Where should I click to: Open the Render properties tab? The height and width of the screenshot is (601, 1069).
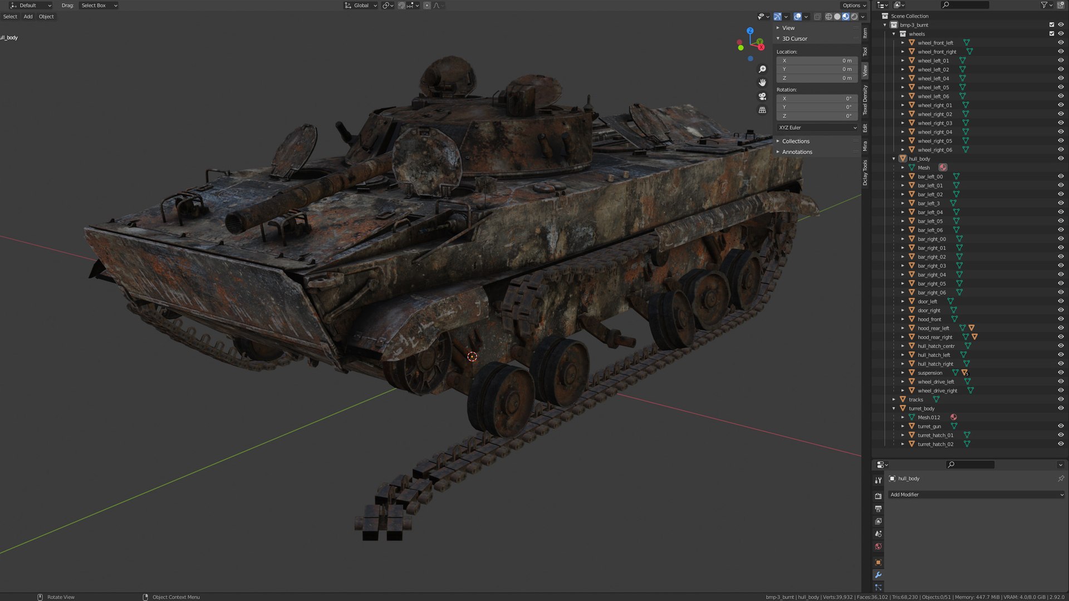point(878,496)
